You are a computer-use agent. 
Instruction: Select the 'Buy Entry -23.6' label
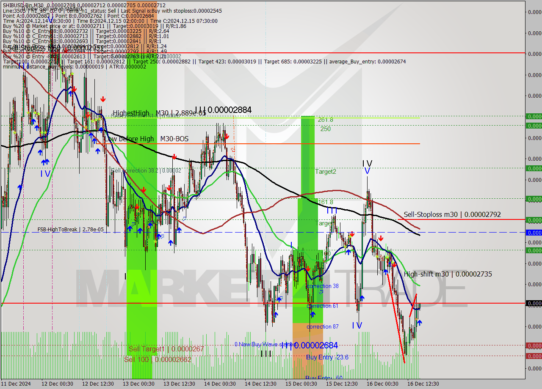327,357
